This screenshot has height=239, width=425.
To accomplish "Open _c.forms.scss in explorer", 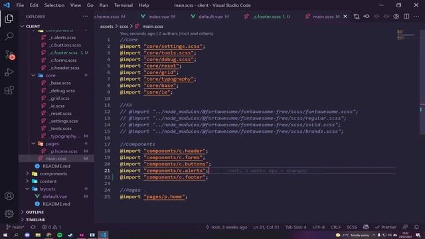I will click(63, 60).
